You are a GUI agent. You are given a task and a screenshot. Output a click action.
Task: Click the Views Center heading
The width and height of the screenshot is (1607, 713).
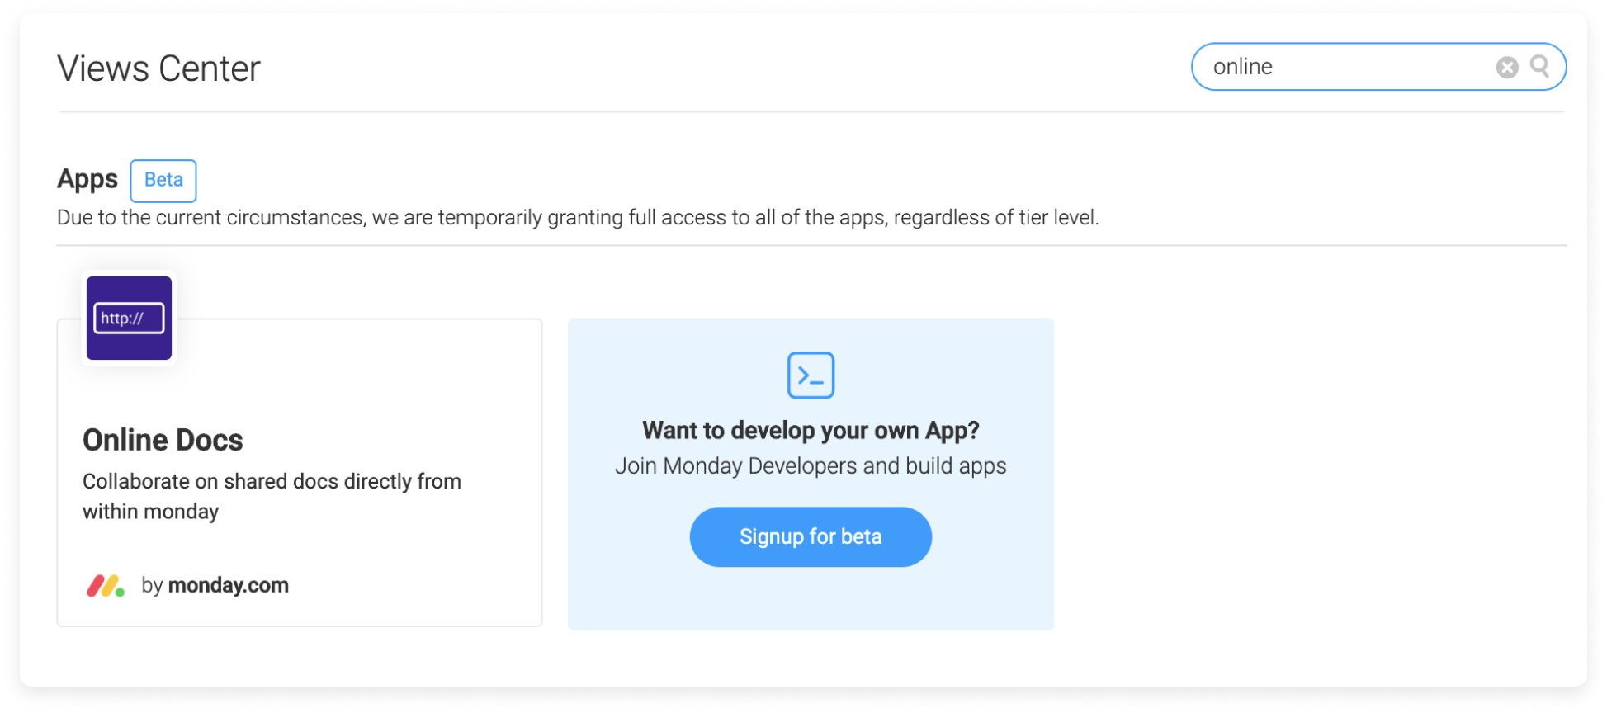coord(158,68)
